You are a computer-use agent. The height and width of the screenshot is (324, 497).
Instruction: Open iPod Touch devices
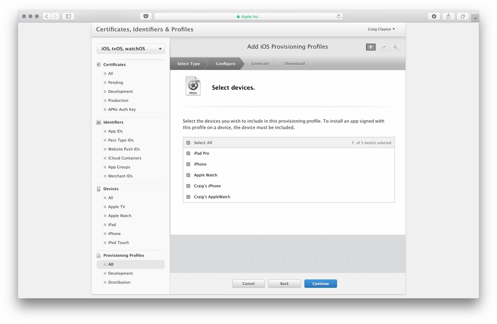point(119,243)
